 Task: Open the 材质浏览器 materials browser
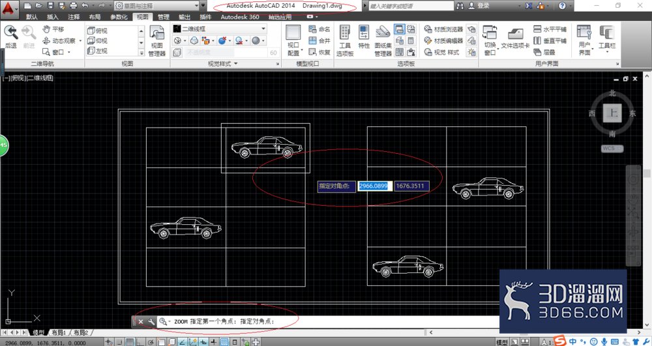pyautogui.click(x=443, y=29)
